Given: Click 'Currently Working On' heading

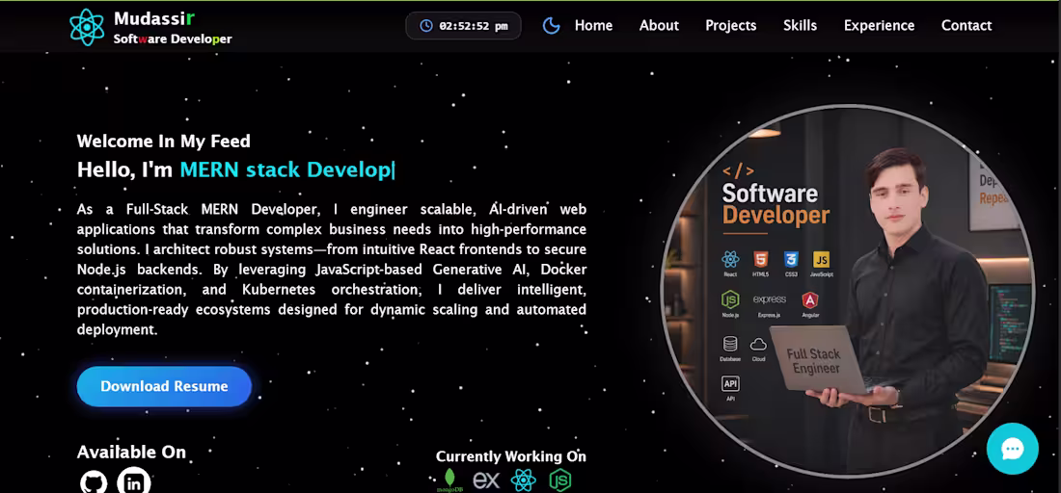Looking at the screenshot, I should tap(511, 456).
